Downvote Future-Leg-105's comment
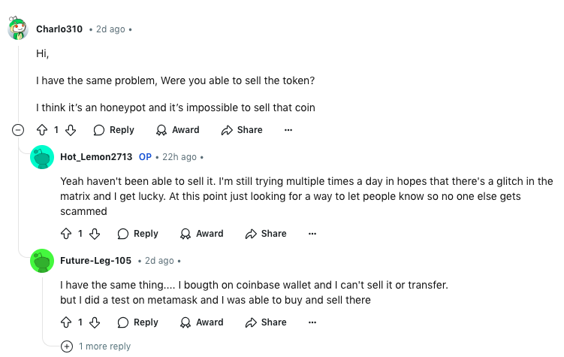Image resolution: width=564 pixels, height=357 pixels. pos(95,322)
